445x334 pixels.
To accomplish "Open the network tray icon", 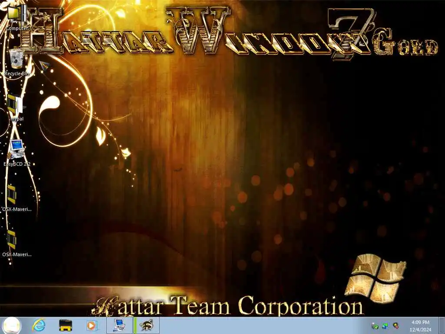I will (385, 326).
